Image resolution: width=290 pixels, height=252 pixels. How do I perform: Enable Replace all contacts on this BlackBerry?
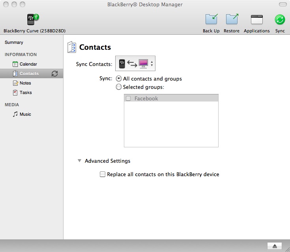[103, 174]
